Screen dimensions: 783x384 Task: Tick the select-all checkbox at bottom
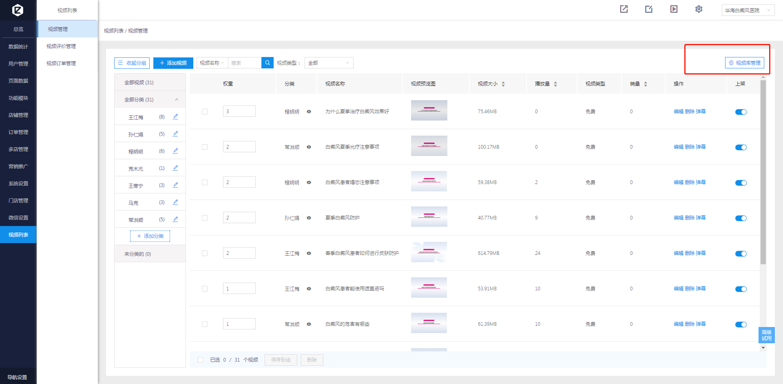201,360
